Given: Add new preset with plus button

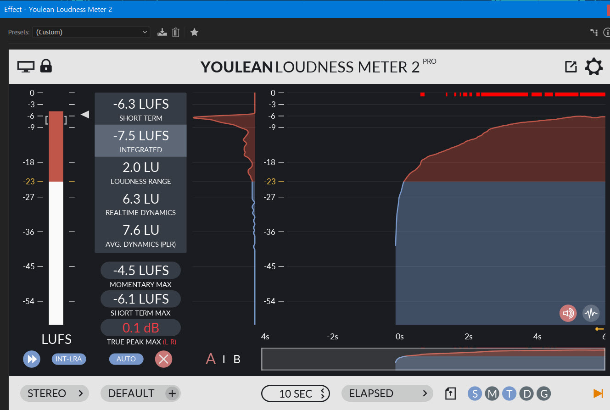Looking at the screenshot, I should point(173,393).
